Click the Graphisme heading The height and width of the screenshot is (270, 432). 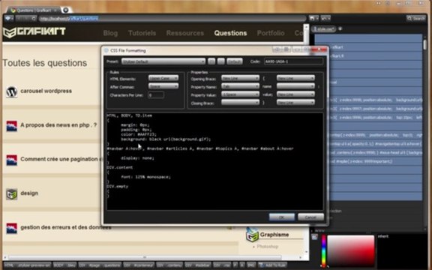tap(274, 235)
